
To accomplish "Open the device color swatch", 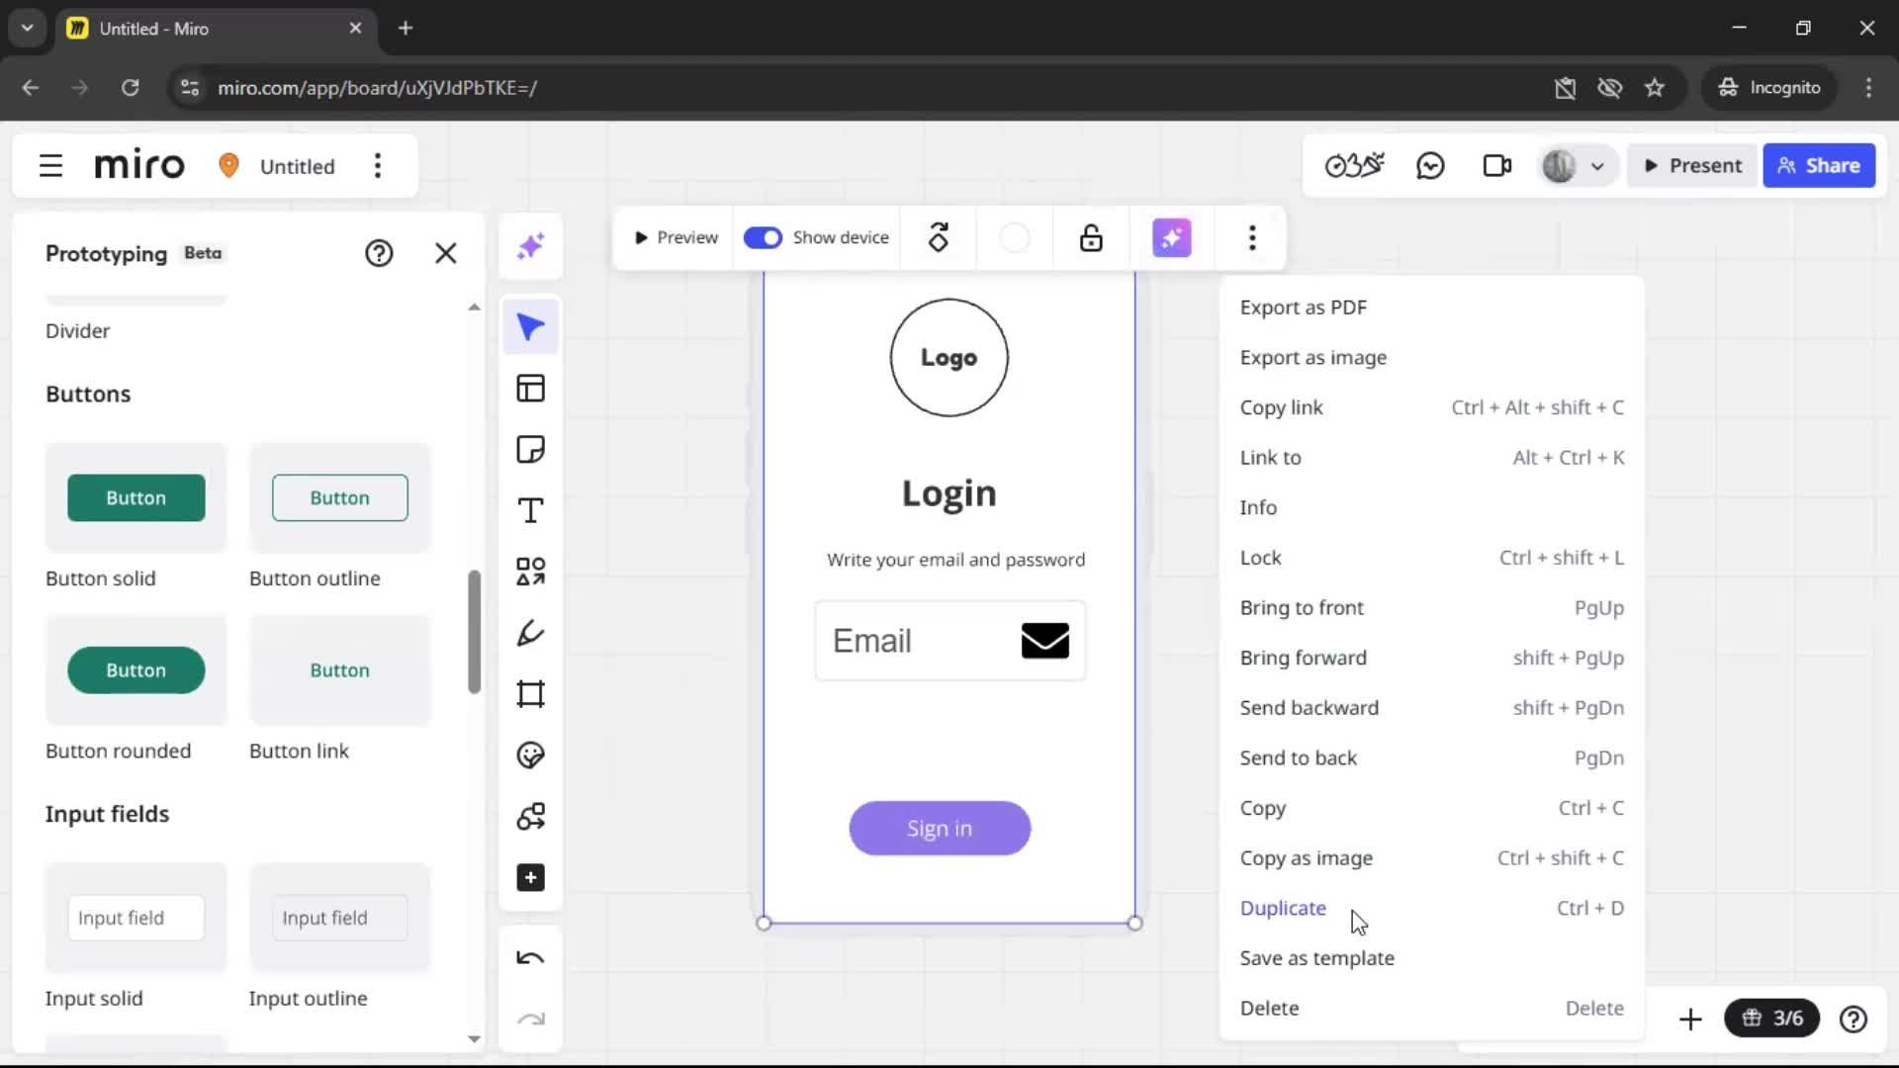I will (1015, 237).
